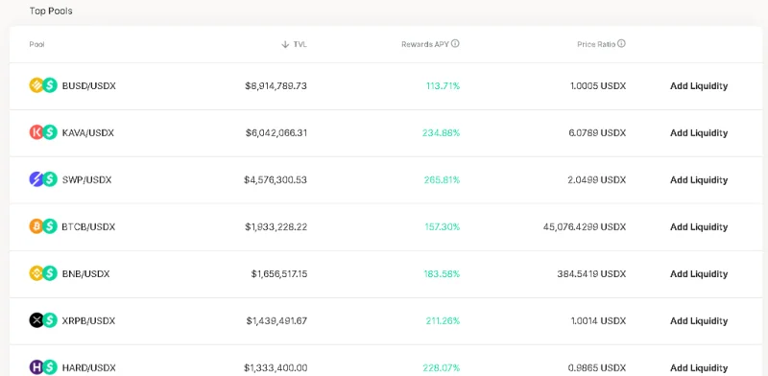Click the XRPB token icon in the XRPB/USDX row
This screenshot has height=376, width=768.
(36, 320)
